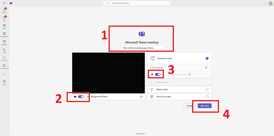Open the app launcher grid

click(4, 3)
